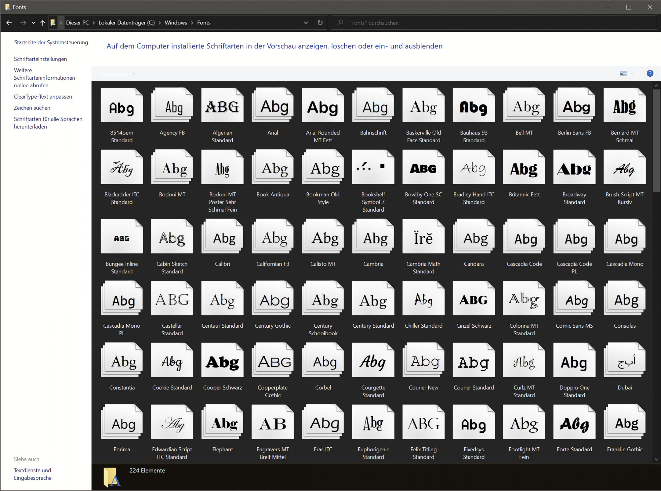Click the view options icon
Image resolution: width=661 pixels, height=491 pixels.
pos(623,73)
